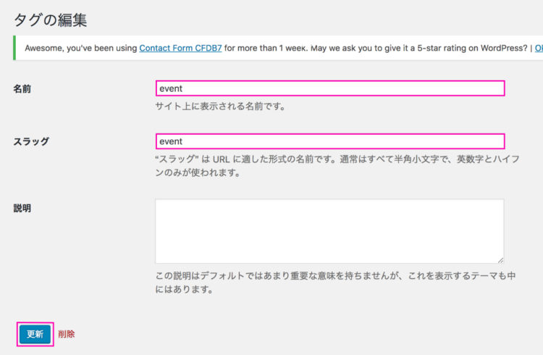Click the 名前 (name) input field
This screenshot has width=543, height=355.
[329, 88]
